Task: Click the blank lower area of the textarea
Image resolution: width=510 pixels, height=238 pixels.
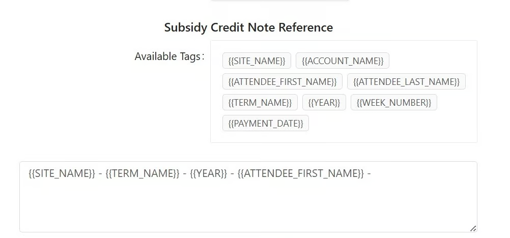Action: click(248, 211)
